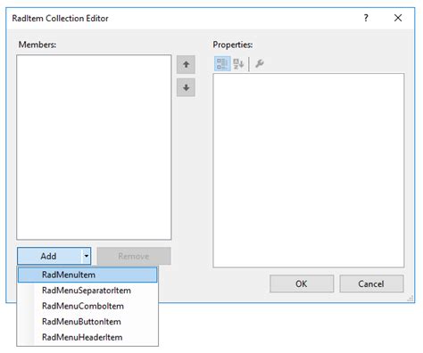Open the Add button dropdown arrow
The height and width of the screenshot is (353, 423).
(x=87, y=256)
